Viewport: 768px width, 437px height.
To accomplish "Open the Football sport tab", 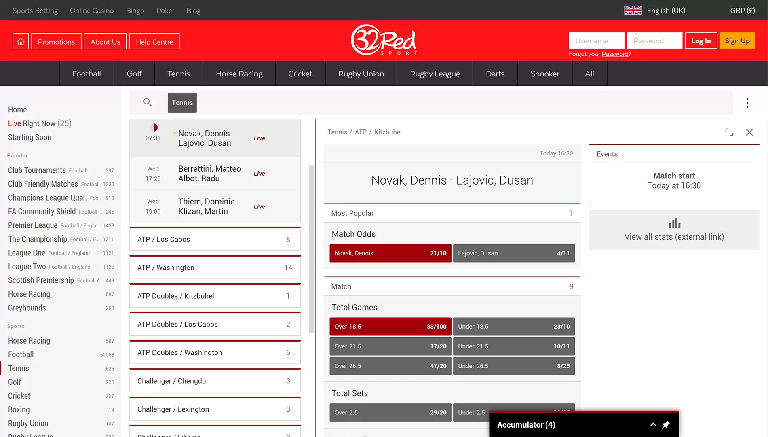I will click(87, 74).
